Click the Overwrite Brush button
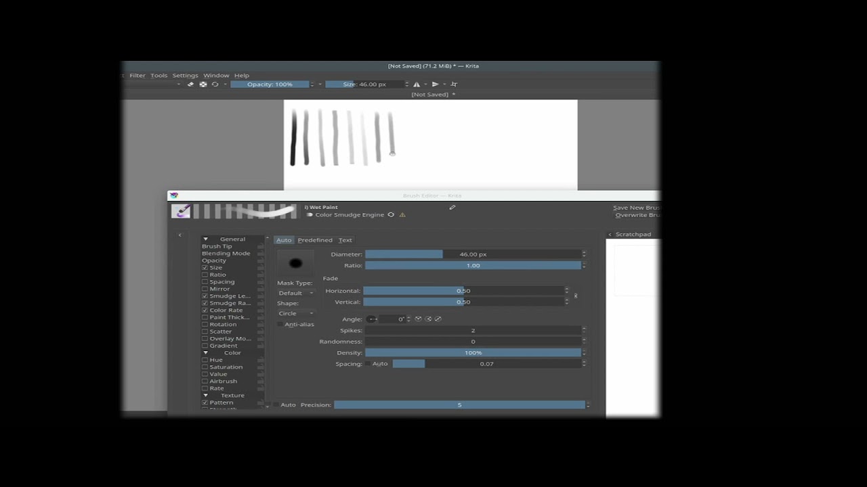This screenshot has height=487, width=867. click(x=637, y=215)
